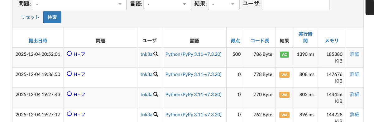Open user tnk3a in 20:52:01 row
The width and height of the screenshot is (374, 122).
pyautogui.click(x=146, y=54)
